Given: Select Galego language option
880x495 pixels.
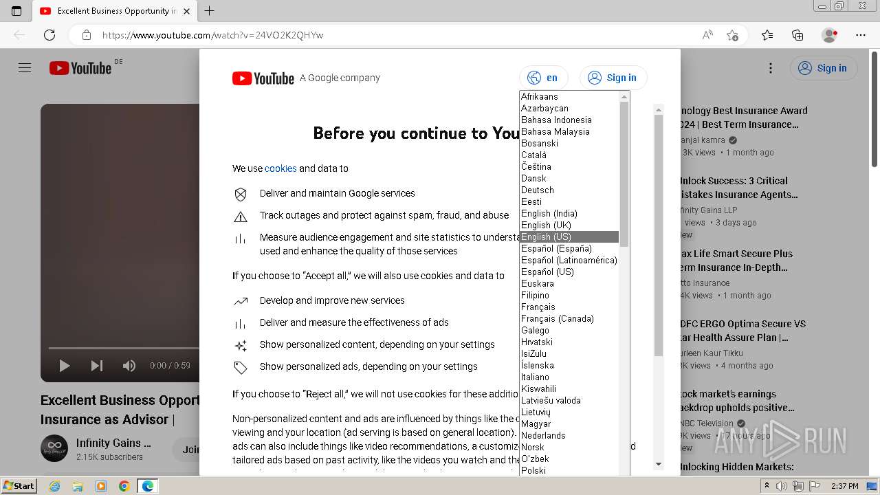Looking at the screenshot, I should click(569, 330).
